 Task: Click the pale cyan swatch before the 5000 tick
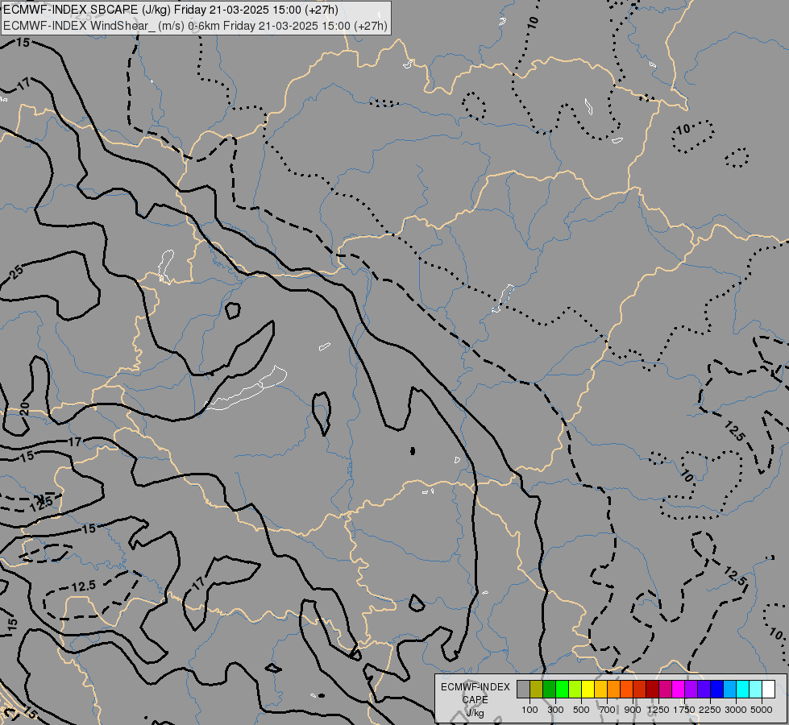tap(756, 689)
